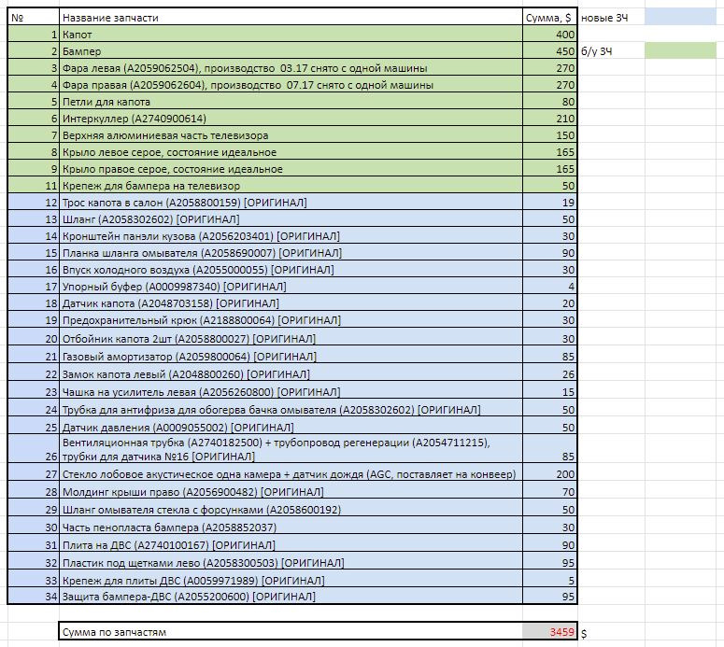The image size is (724, 647).
Task: Select the total cell showing 3459
Action: tap(549, 632)
